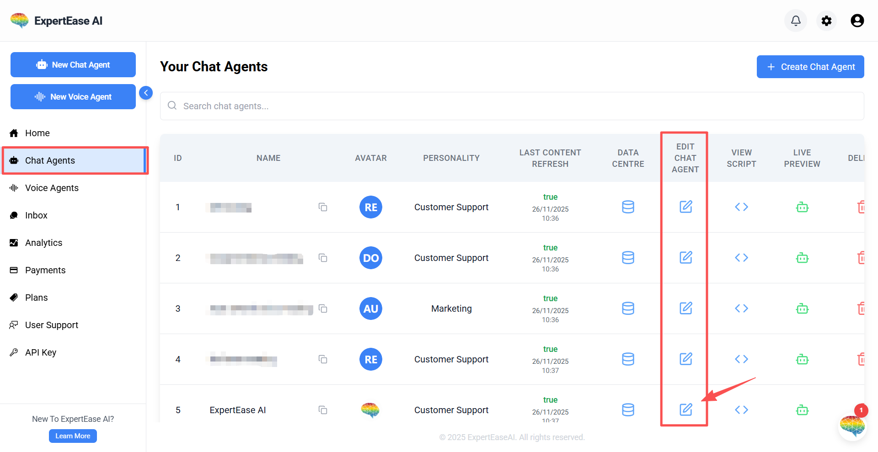
Task: Delete chat agent in row 1
Action: (861, 207)
